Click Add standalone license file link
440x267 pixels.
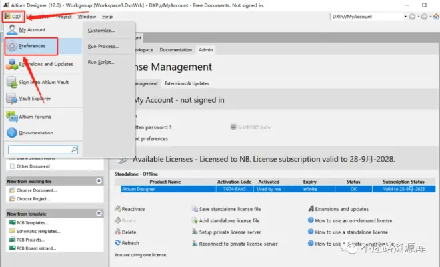pos(229,221)
